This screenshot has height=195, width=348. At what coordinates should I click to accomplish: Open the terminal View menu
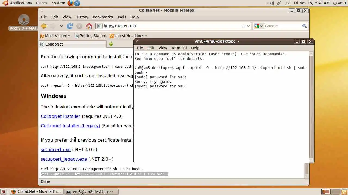coord(163,48)
